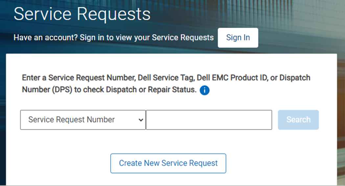345x186 pixels.
Task: Click the Sign In button
Action: tap(238, 38)
